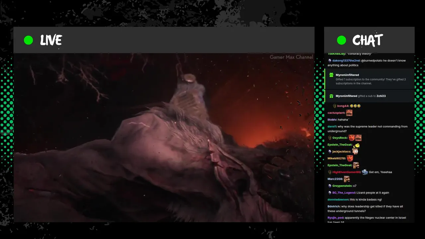Click the 'Lizard people at it again' message
This screenshot has width=425, height=239.
tap(373, 193)
